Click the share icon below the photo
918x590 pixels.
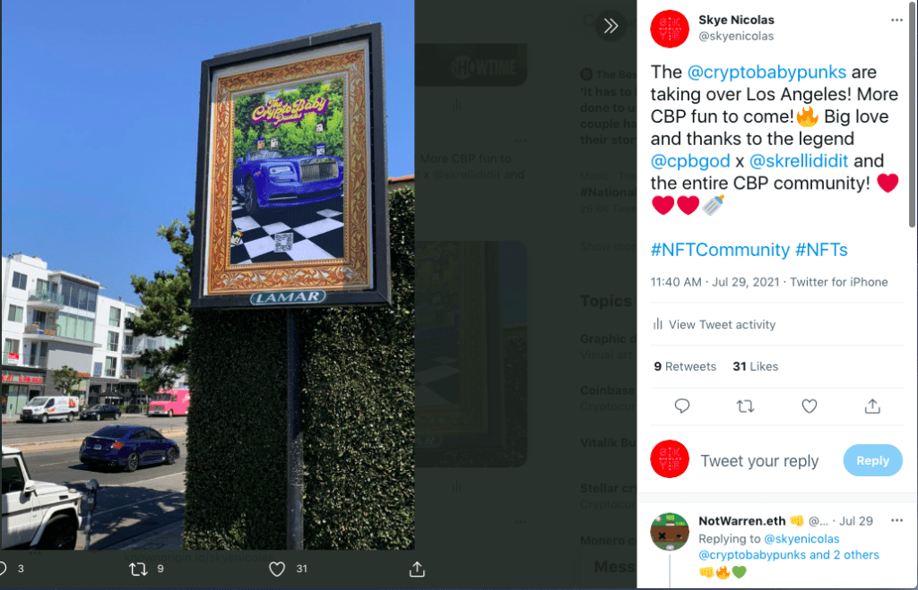(417, 569)
